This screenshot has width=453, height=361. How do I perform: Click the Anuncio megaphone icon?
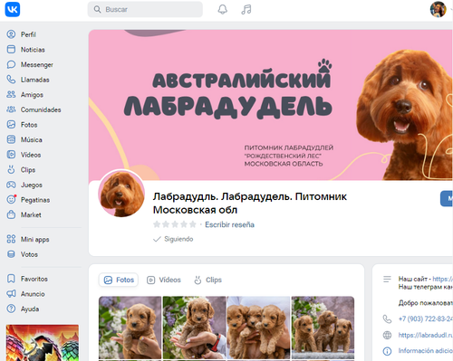coord(11,294)
